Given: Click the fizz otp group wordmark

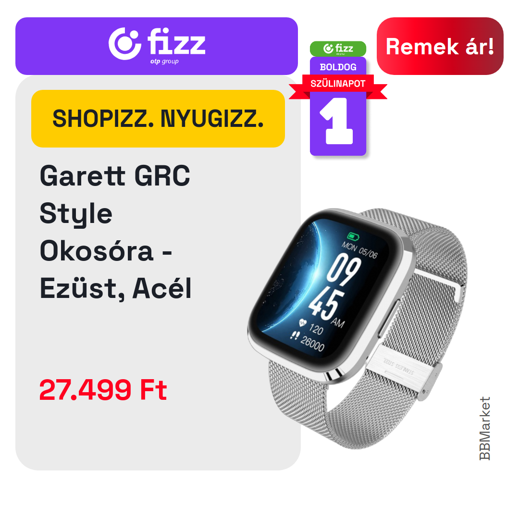Looking at the screenshot, I should click(x=176, y=46).
